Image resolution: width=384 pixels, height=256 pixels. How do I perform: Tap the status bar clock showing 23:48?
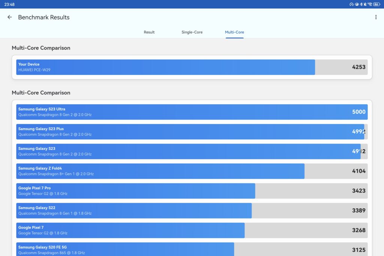click(9, 4)
